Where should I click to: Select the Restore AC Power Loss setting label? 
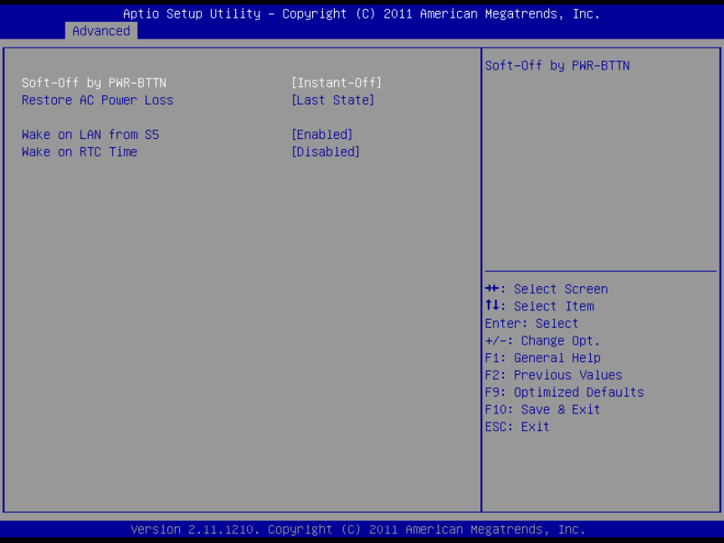coord(97,100)
